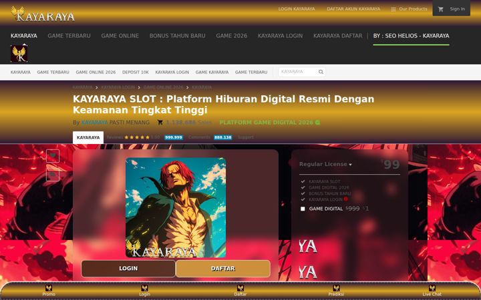Click GAME ONLINE 2026 in white bar
Viewport: 481px width, 300px height.
point(96,72)
